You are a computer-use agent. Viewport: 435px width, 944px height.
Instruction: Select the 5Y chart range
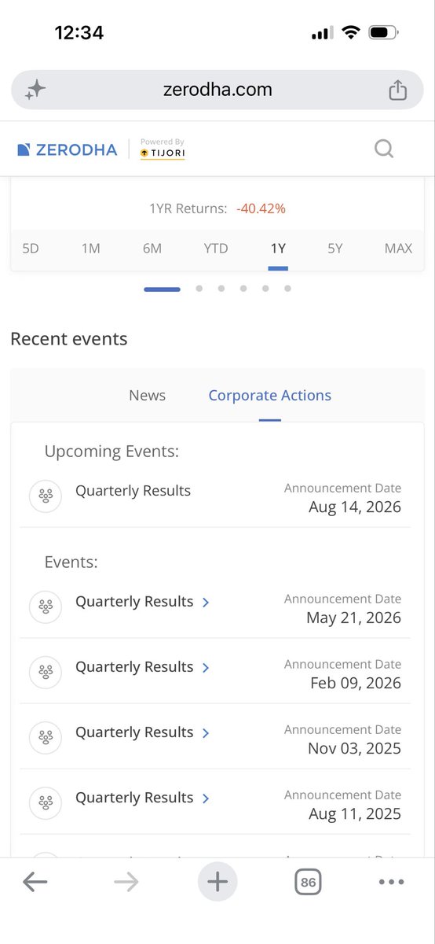click(335, 248)
